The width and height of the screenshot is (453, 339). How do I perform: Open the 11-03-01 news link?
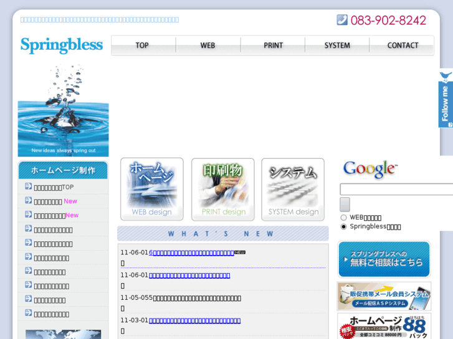pyautogui.click(x=194, y=320)
